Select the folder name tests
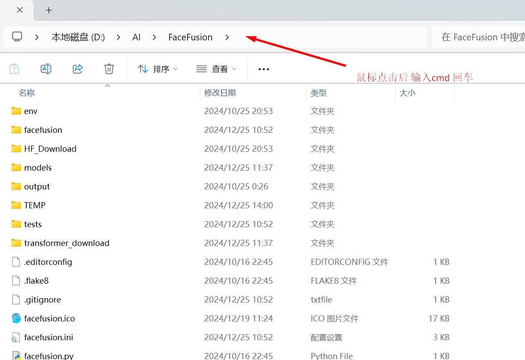The height and width of the screenshot is (360, 525). click(33, 224)
